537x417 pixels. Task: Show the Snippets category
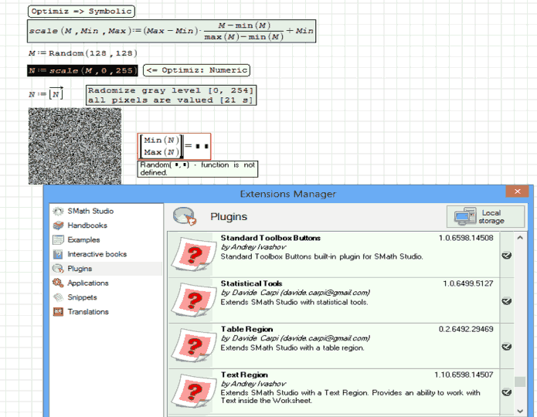[82, 297]
